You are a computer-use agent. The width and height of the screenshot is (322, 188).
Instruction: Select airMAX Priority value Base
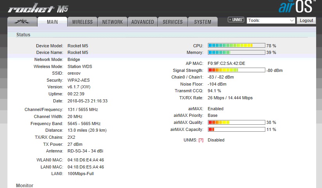point(213,115)
